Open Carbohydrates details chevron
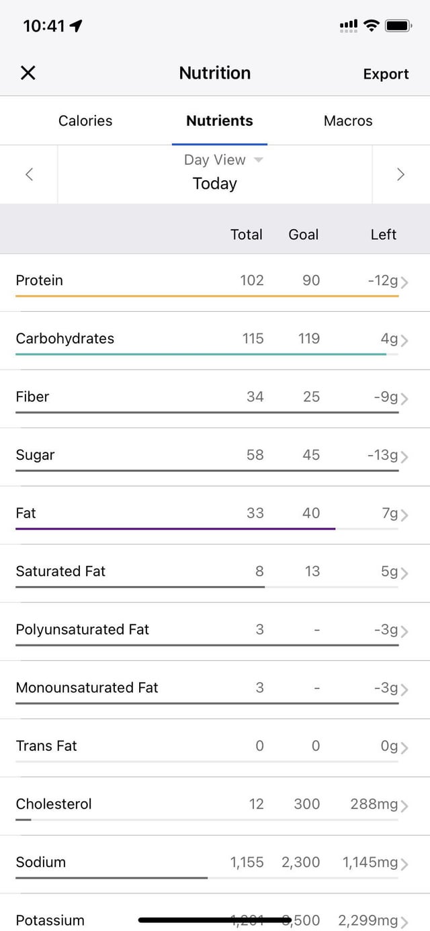The height and width of the screenshot is (931, 430). pyautogui.click(x=404, y=340)
